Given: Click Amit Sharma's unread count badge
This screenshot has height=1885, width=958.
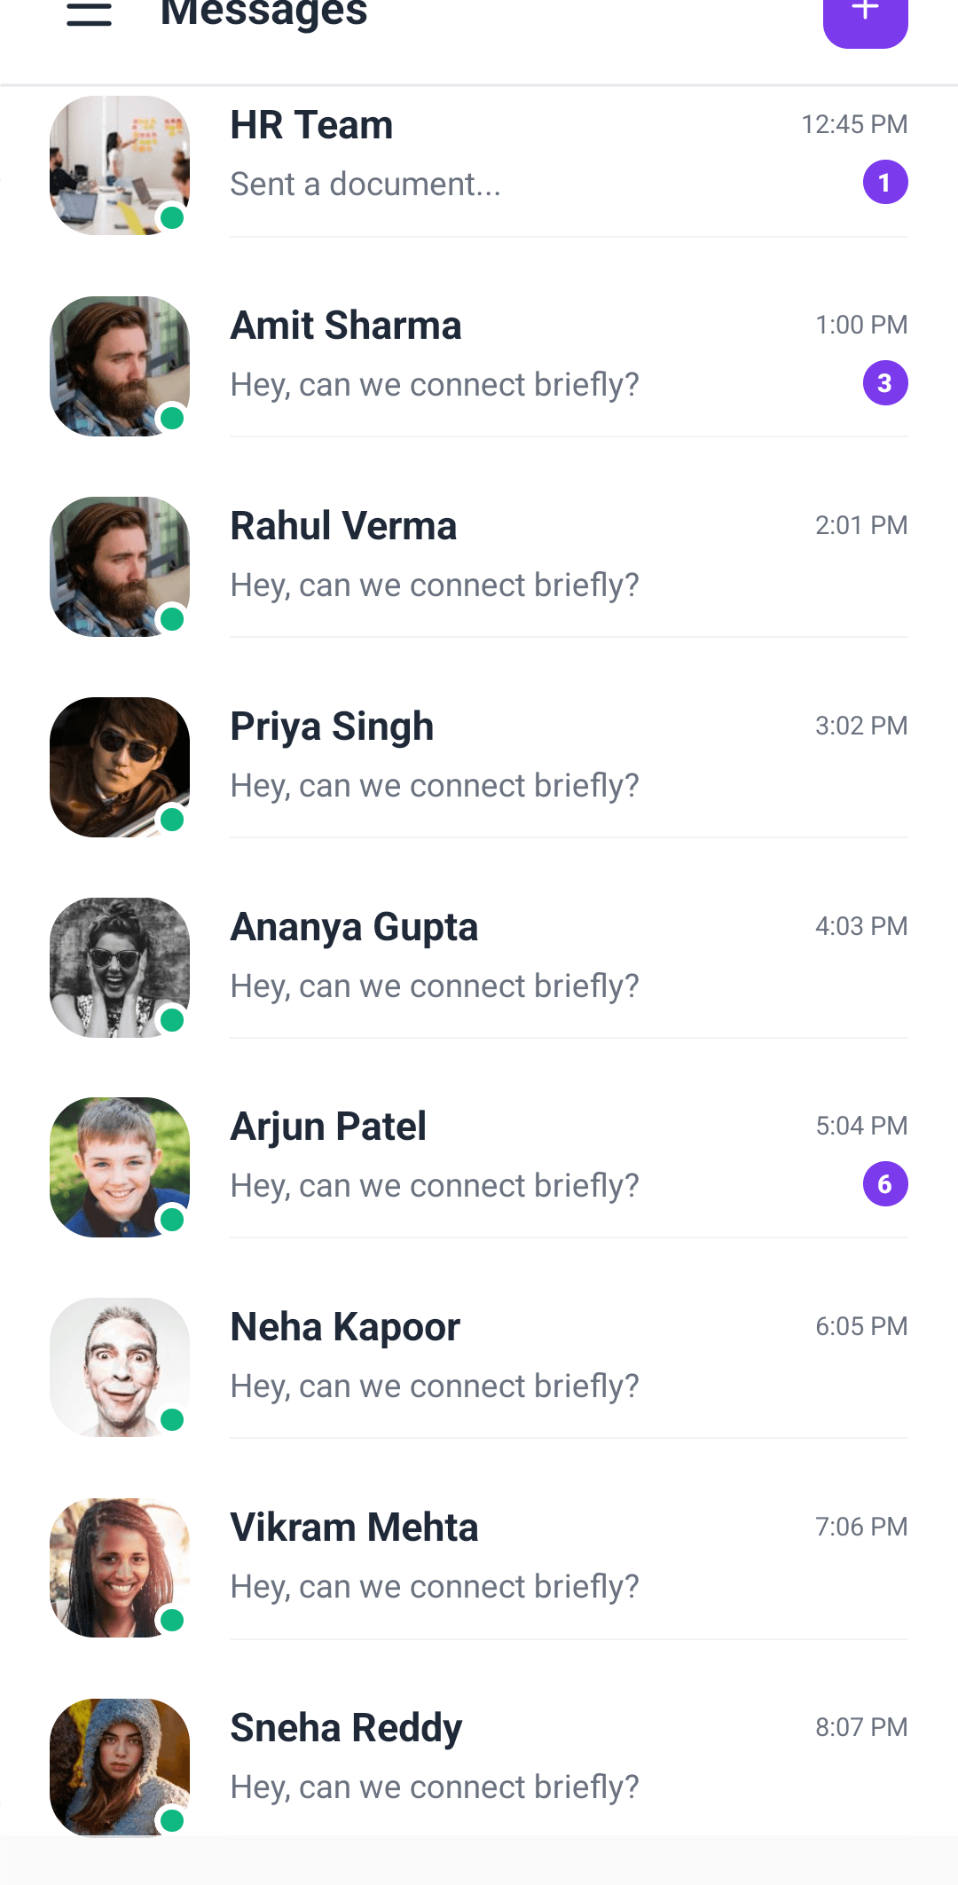Looking at the screenshot, I should pyautogui.click(x=884, y=383).
